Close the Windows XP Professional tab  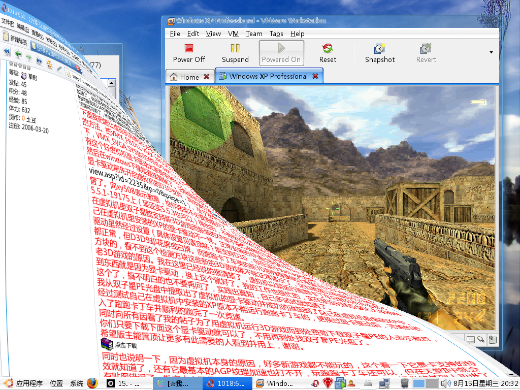click(x=315, y=76)
